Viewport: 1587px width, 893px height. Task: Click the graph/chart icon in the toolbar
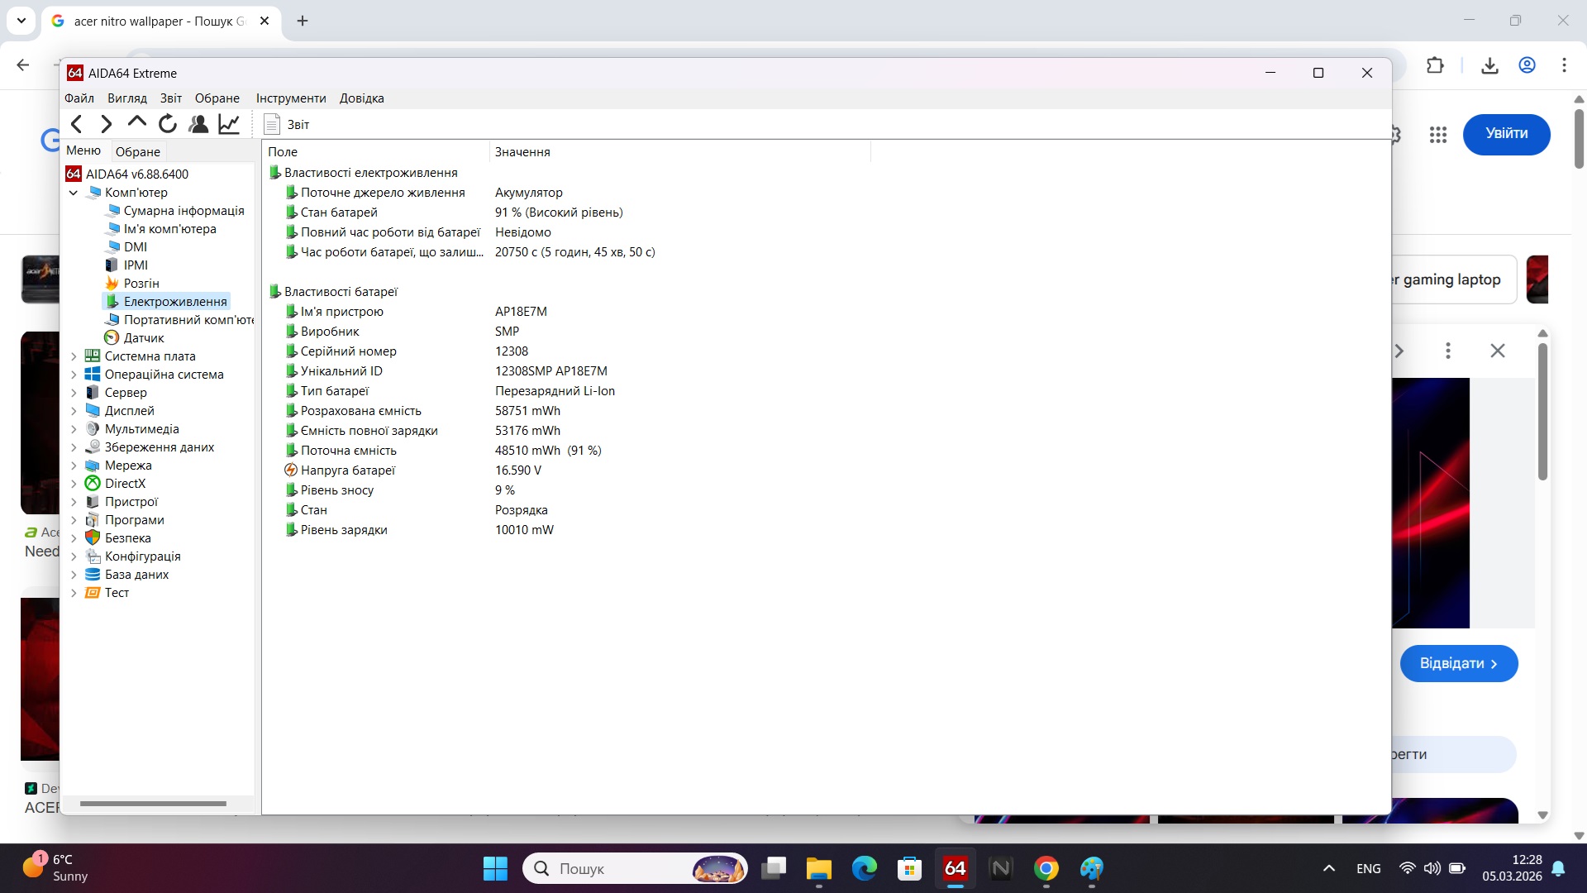click(228, 123)
